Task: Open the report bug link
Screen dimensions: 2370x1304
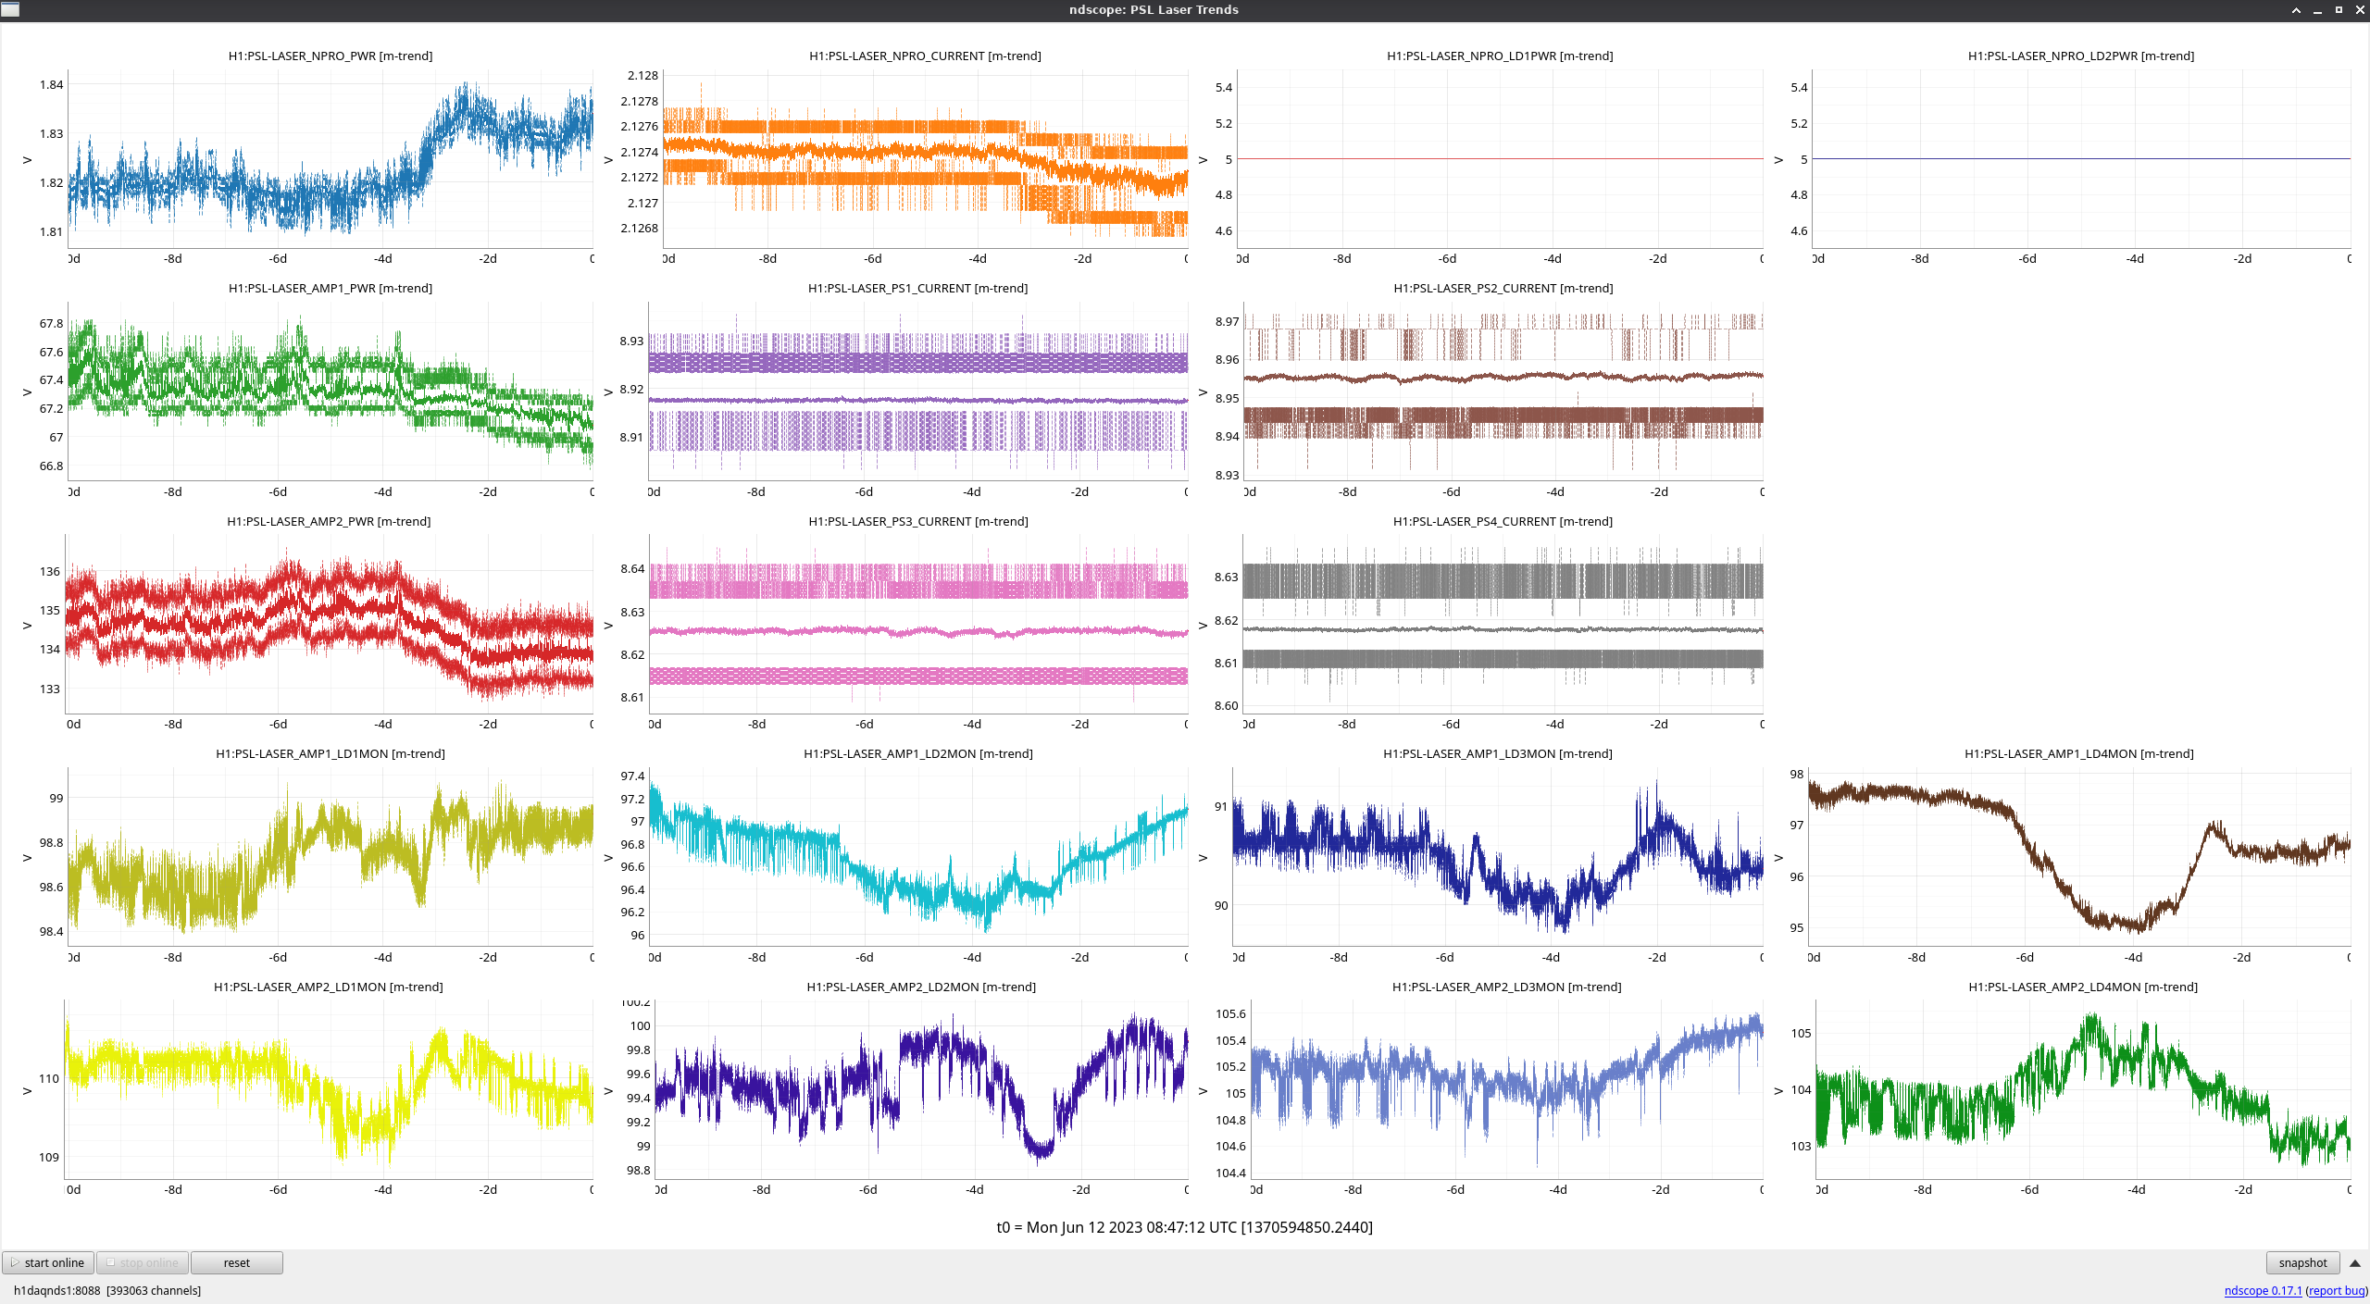Action: [2336, 1290]
